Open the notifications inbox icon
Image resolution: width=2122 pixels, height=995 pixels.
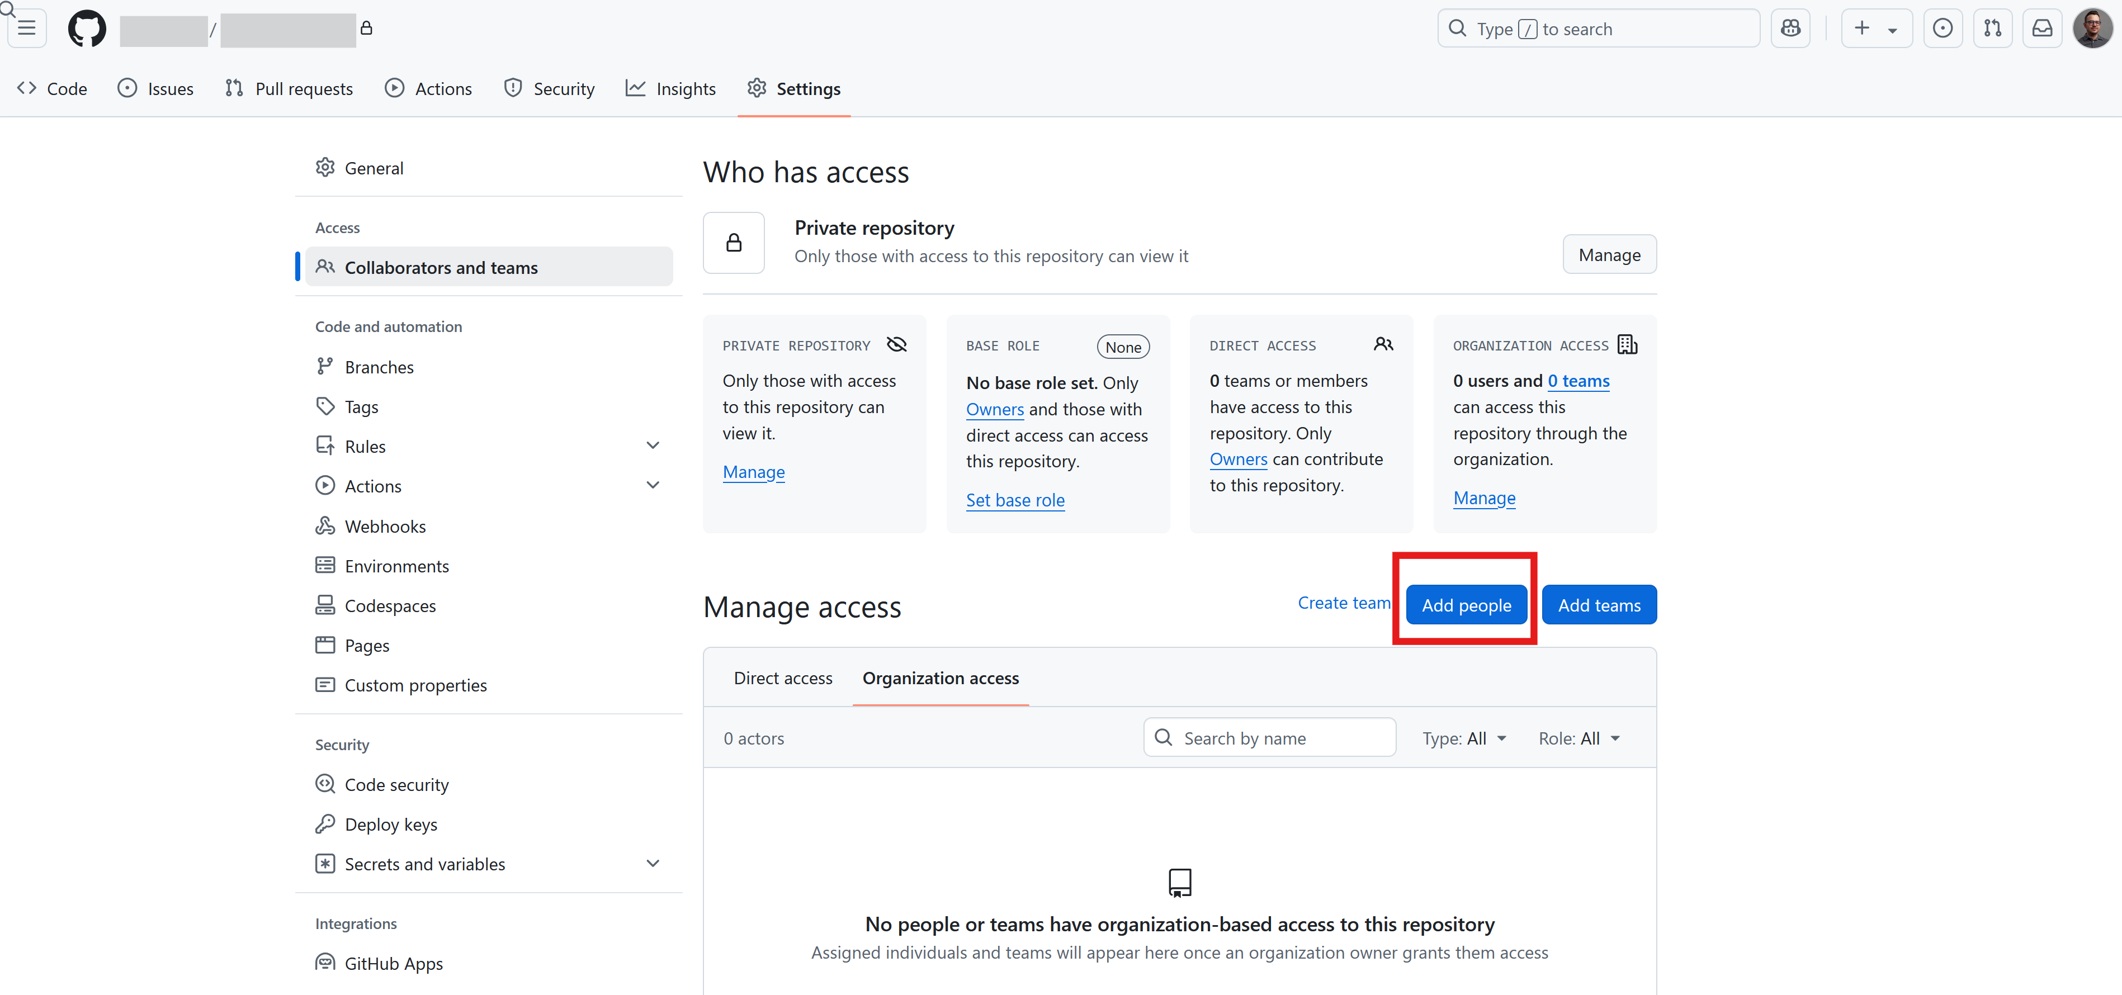(x=2042, y=29)
